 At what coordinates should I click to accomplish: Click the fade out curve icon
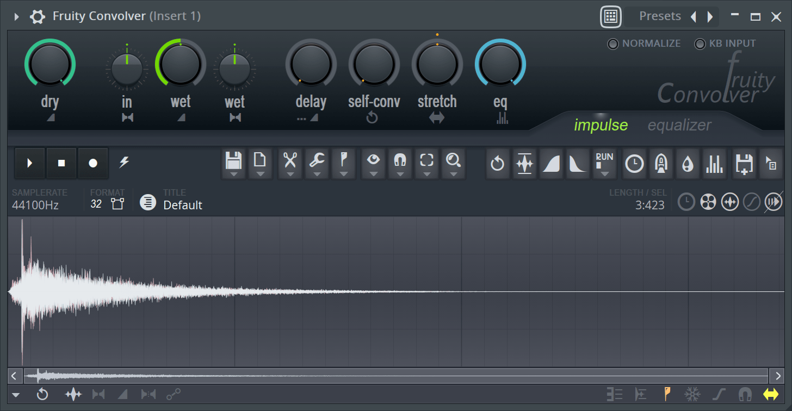click(x=578, y=164)
